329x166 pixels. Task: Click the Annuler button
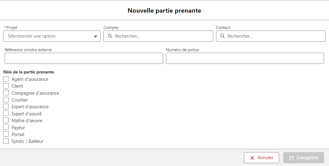(262, 158)
